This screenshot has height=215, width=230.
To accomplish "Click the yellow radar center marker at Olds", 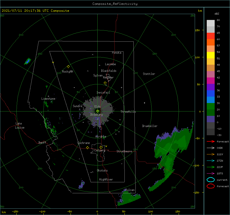I will [x=98, y=111].
